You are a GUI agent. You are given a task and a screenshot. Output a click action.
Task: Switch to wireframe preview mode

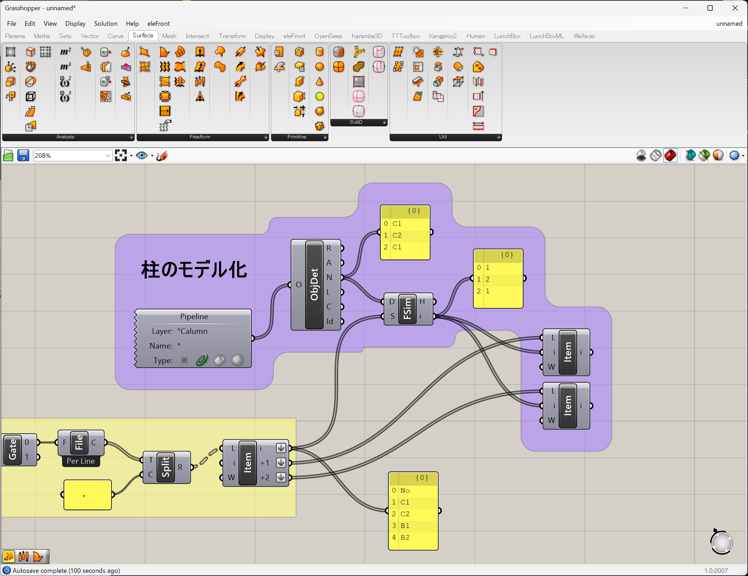point(656,155)
